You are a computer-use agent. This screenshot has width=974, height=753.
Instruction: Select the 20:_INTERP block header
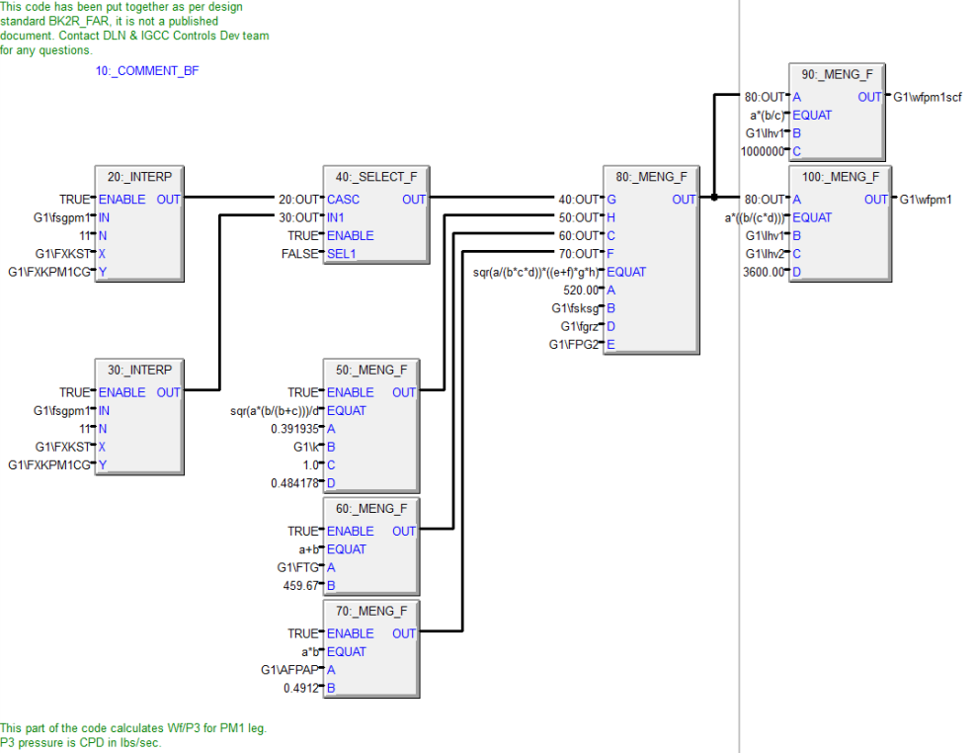139,177
